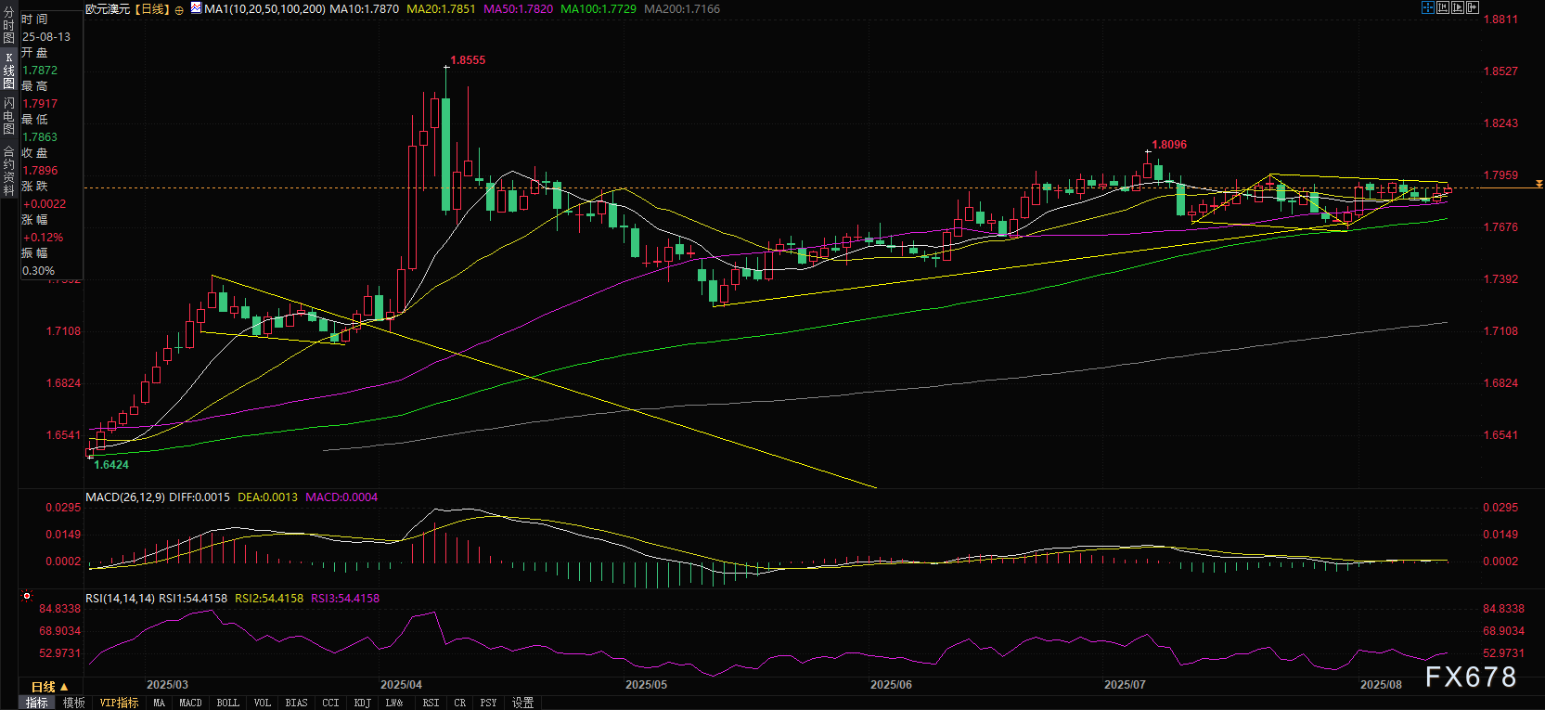Open 合约资料 in the left sidebar
This screenshot has height=710, width=1545.
(x=8, y=171)
